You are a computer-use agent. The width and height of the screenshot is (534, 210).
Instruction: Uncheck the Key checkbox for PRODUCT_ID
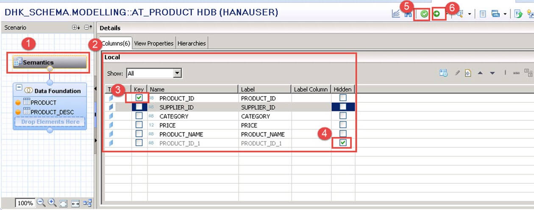139,98
